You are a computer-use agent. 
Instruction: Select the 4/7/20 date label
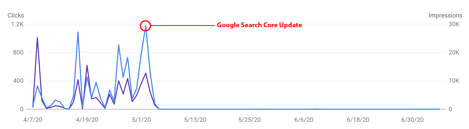33,120
